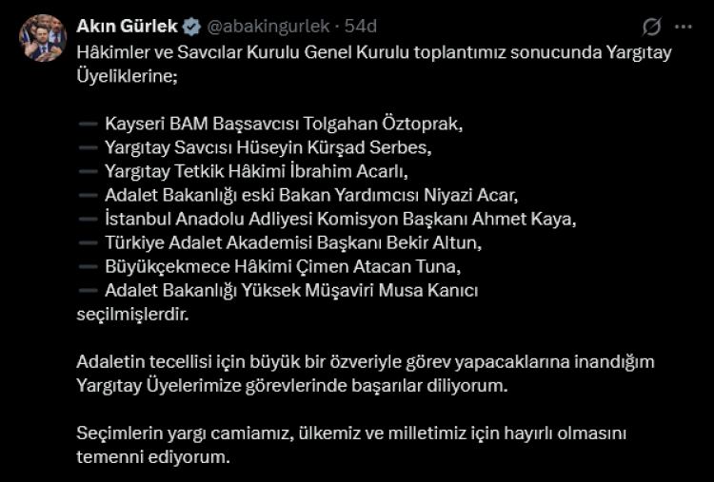Screen dimensions: 714x482
Task: Click Akın Gürlek's profile picture
Action: coord(43,38)
